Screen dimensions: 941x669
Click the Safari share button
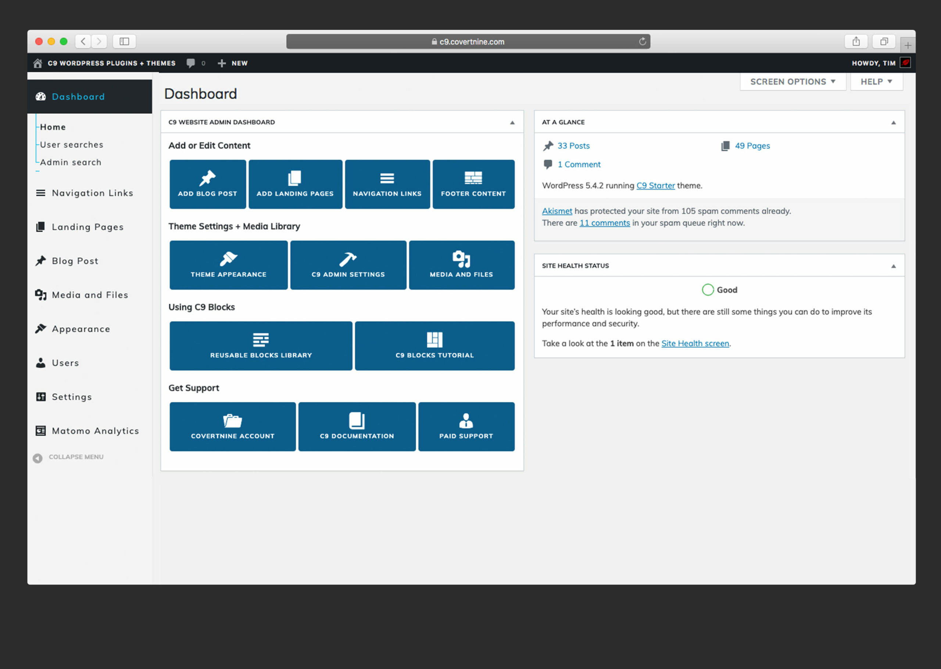[856, 41]
